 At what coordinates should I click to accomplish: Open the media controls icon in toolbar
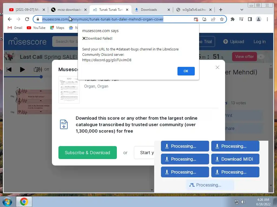coord(241,19)
